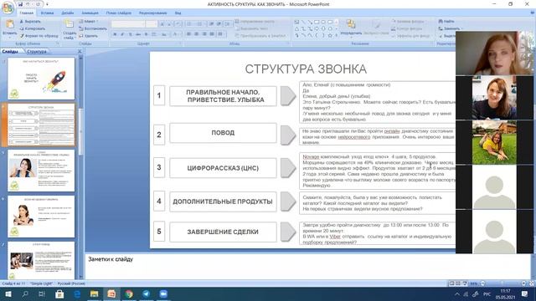Select the rectangle shape in shapes gallery
This screenshot has height=301, width=536.
[x=317, y=23]
